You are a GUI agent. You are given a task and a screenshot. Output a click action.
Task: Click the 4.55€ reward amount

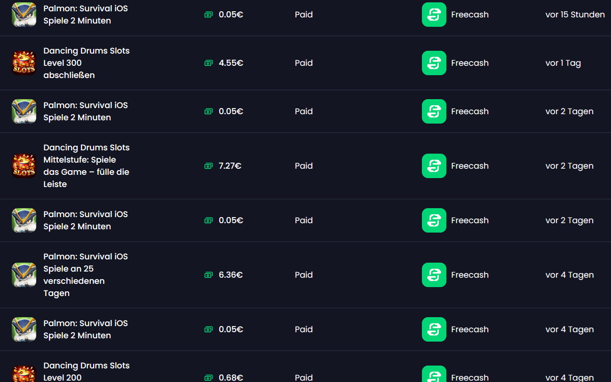231,63
